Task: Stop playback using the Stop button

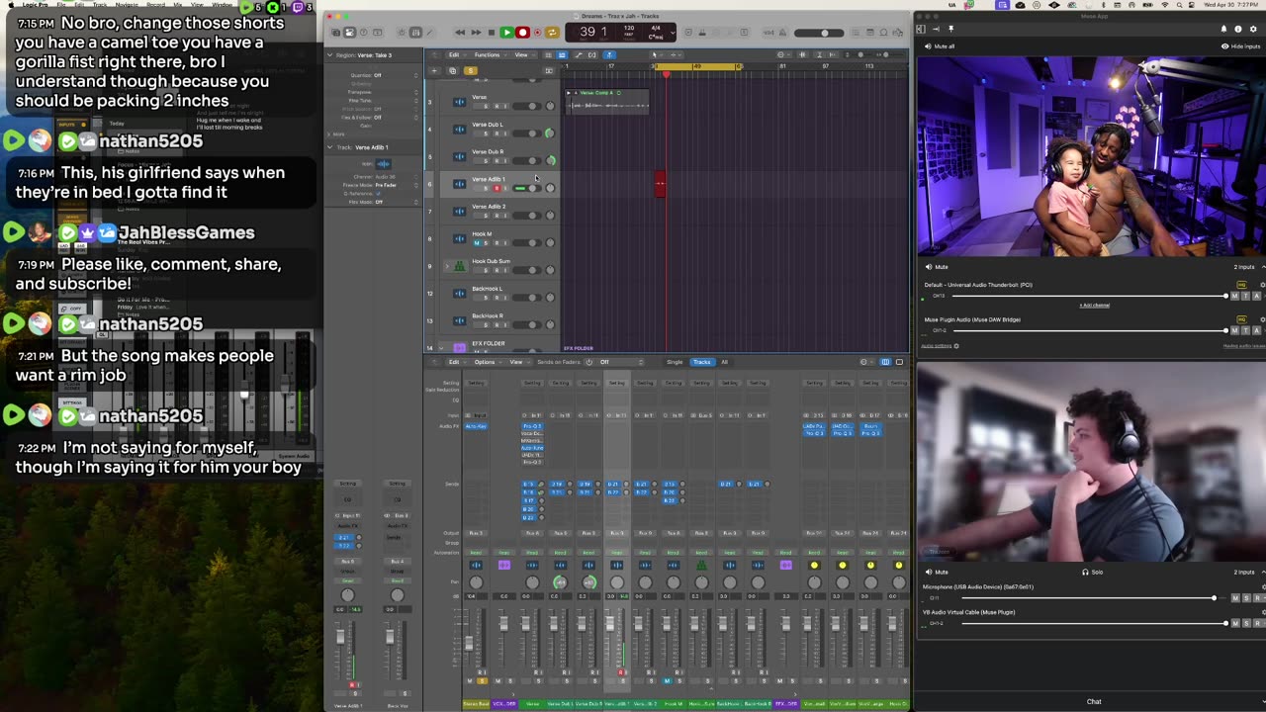Action: point(492,33)
